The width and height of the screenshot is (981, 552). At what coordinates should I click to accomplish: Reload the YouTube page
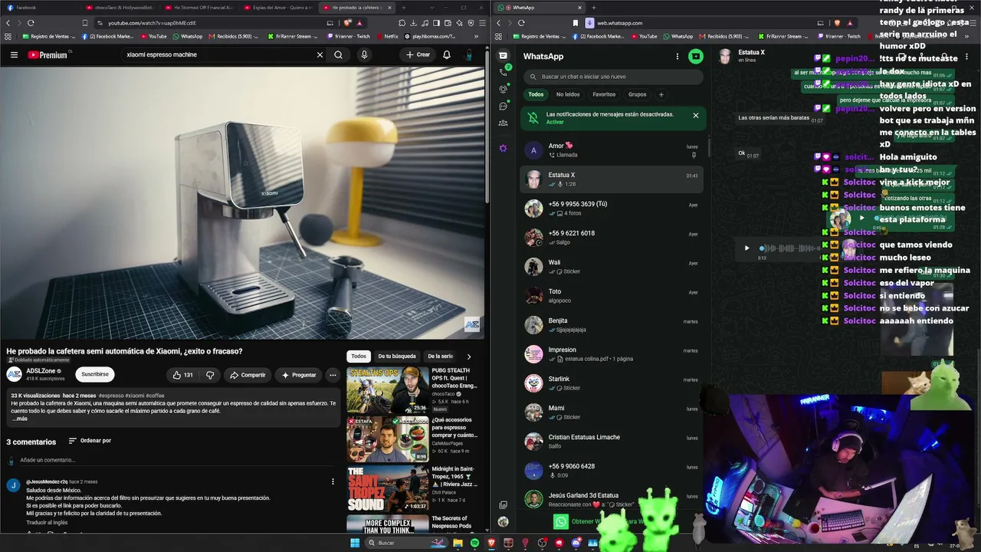tap(31, 23)
